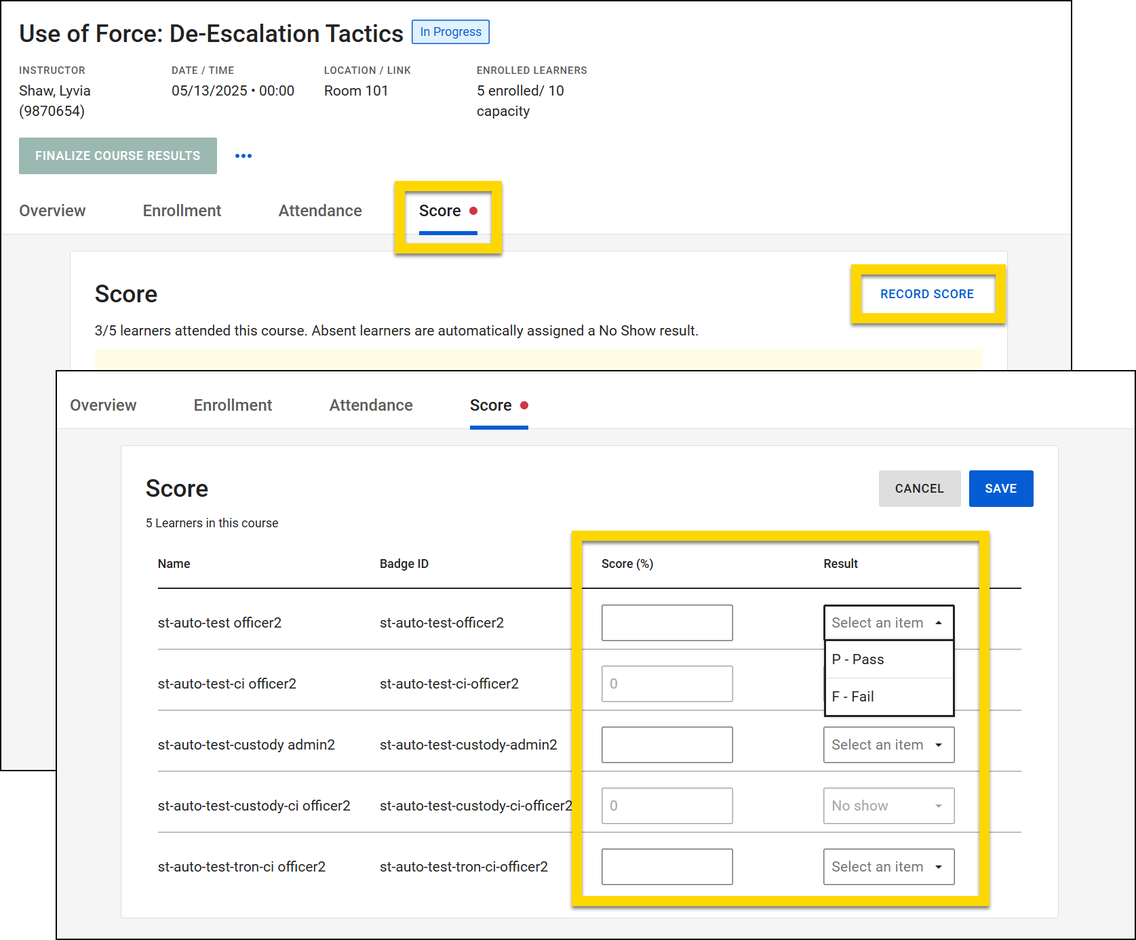This screenshot has height=940, width=1136.
Task: Open the more options ellipsis menu
Action: [x=243, y=156]
